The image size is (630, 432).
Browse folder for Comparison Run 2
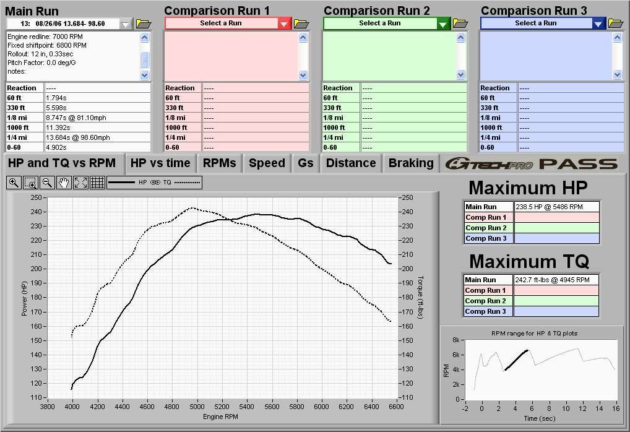pos(460,24)
